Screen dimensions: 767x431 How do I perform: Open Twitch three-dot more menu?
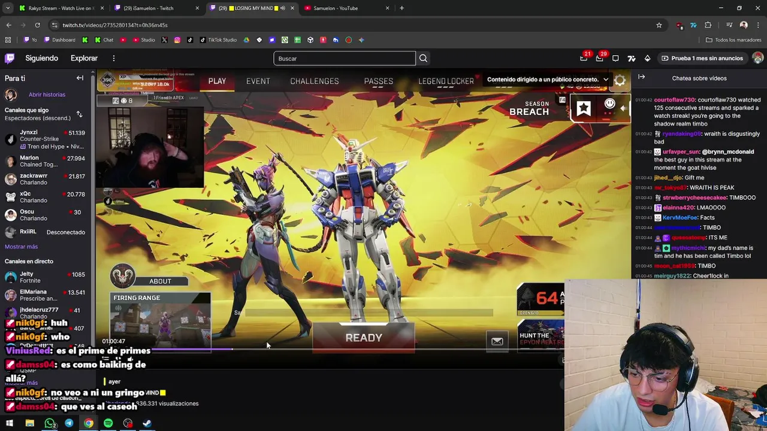[x=113, y=58]
